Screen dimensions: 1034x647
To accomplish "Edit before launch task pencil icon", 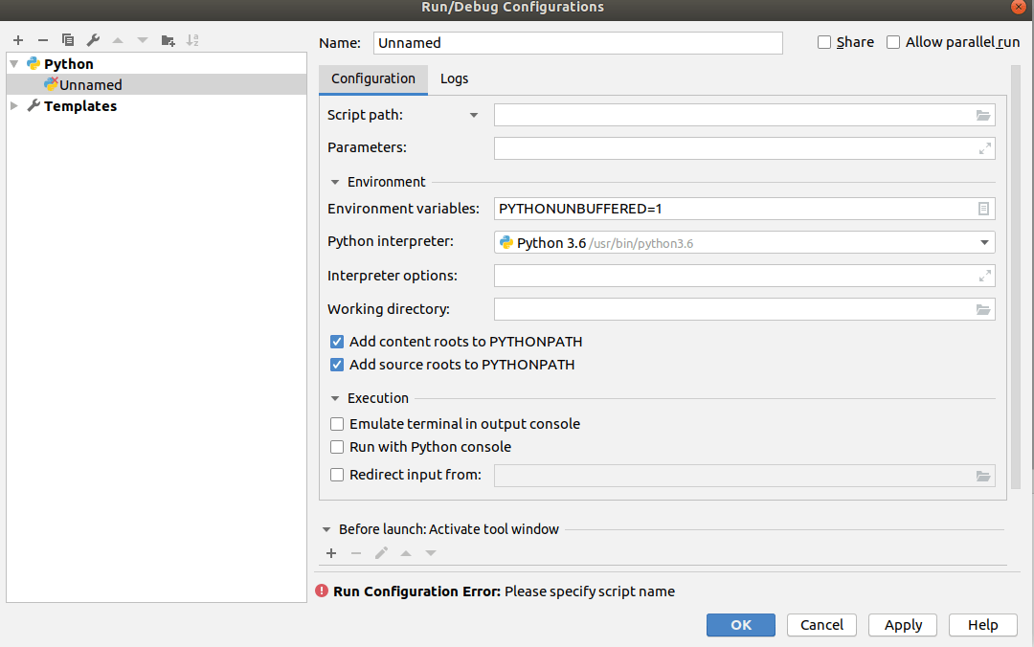I will coord(381,553).
